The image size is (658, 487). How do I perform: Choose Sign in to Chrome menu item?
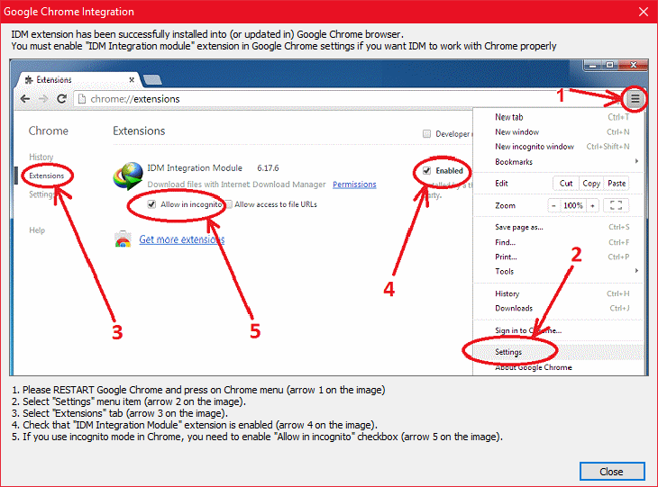(558, 330)
